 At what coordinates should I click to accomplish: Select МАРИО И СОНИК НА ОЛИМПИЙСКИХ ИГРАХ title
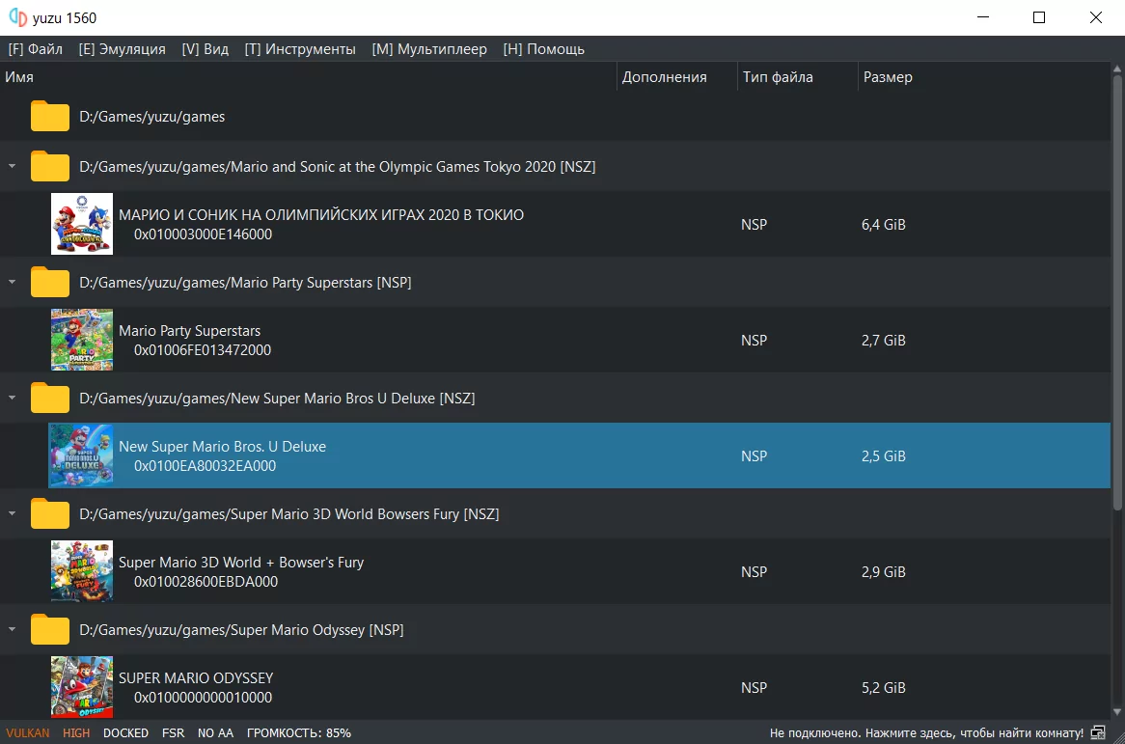point(321,214)
